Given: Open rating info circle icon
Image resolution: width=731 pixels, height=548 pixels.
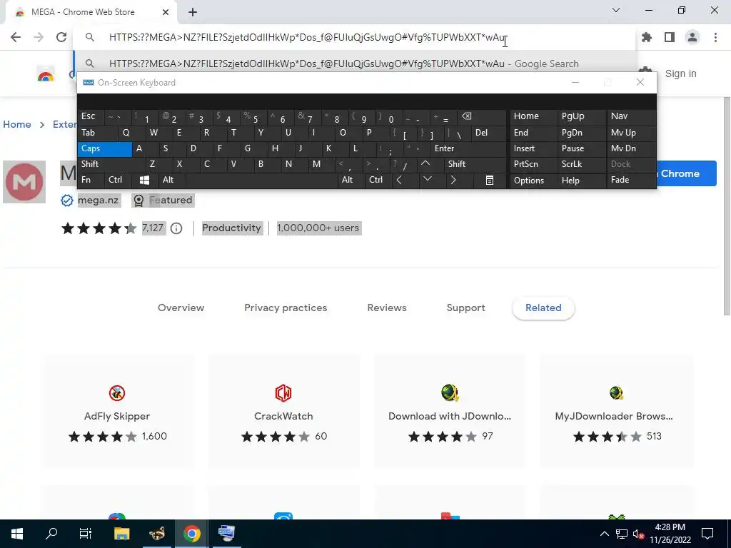Looking at the screenshot, I should (176, 228).
